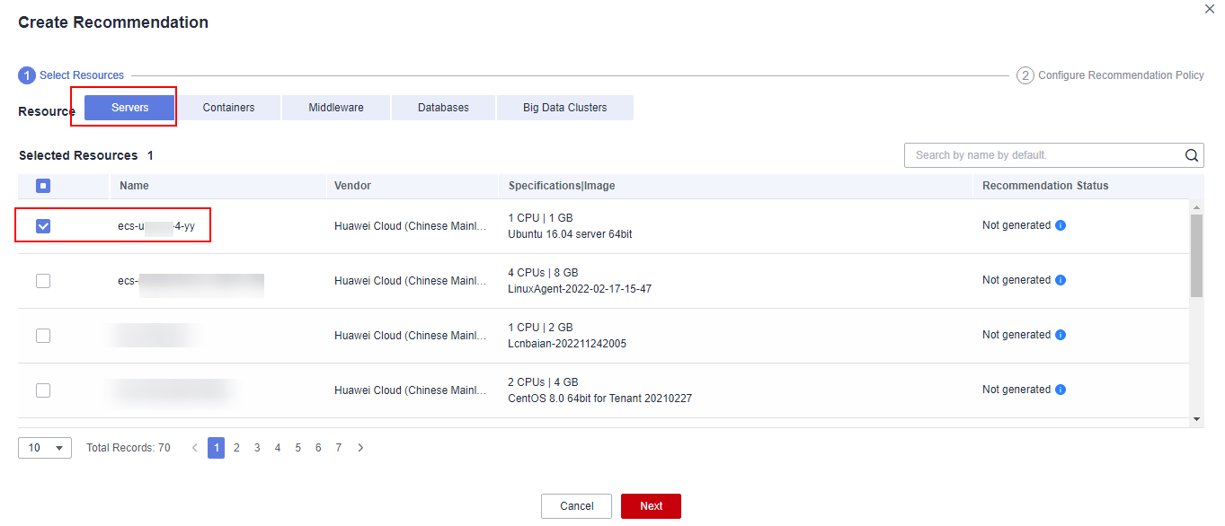Open the page size dropdown showing 10

coord(45,448)
